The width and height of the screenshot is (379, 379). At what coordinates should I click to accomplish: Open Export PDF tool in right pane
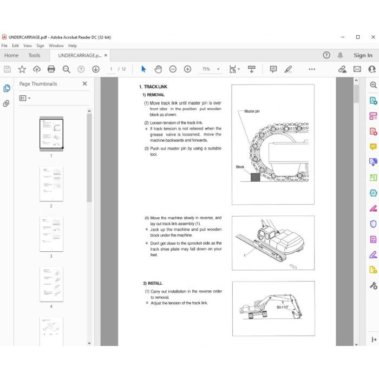click(x=373, y=101)
